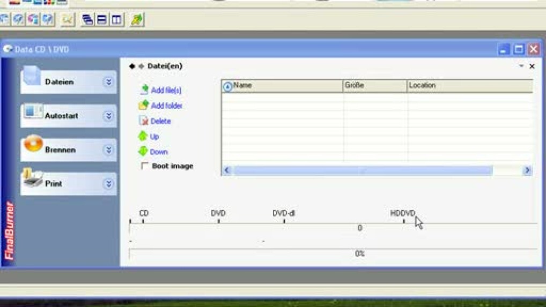Click the DVD-dl marker on capacity bar

click(284, 214)
